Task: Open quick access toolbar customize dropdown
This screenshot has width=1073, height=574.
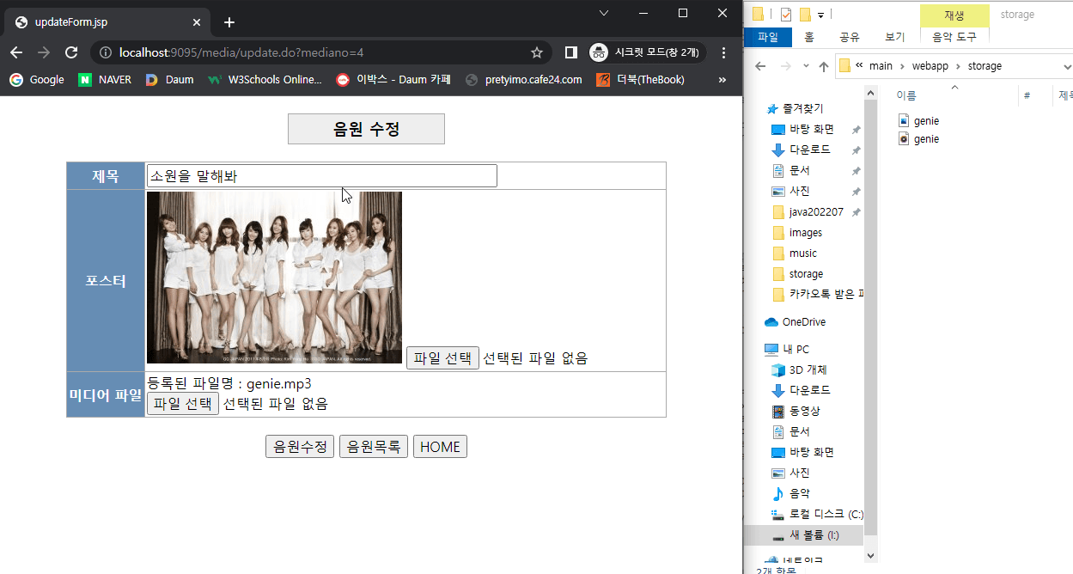Action: point(821,15)
